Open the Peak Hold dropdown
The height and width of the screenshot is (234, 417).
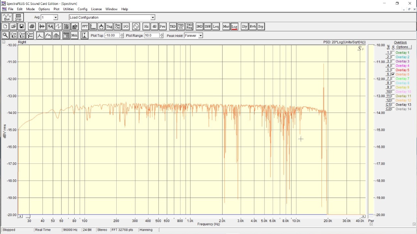click(x=200, y=36)
